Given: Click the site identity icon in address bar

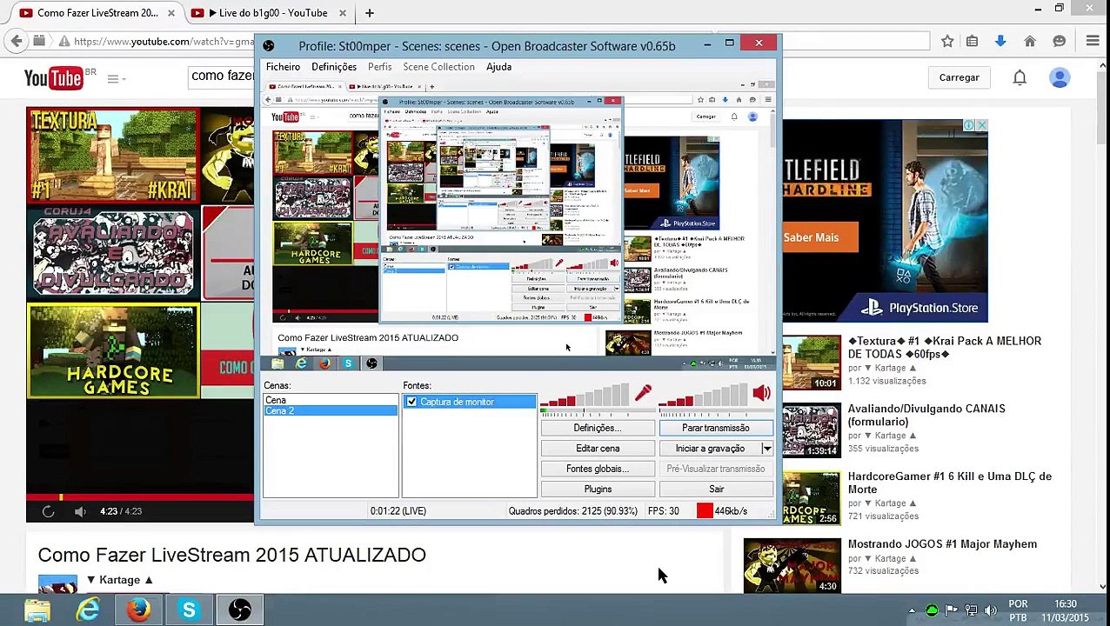Looking at the screenshot, I should [x=64, y=41].
